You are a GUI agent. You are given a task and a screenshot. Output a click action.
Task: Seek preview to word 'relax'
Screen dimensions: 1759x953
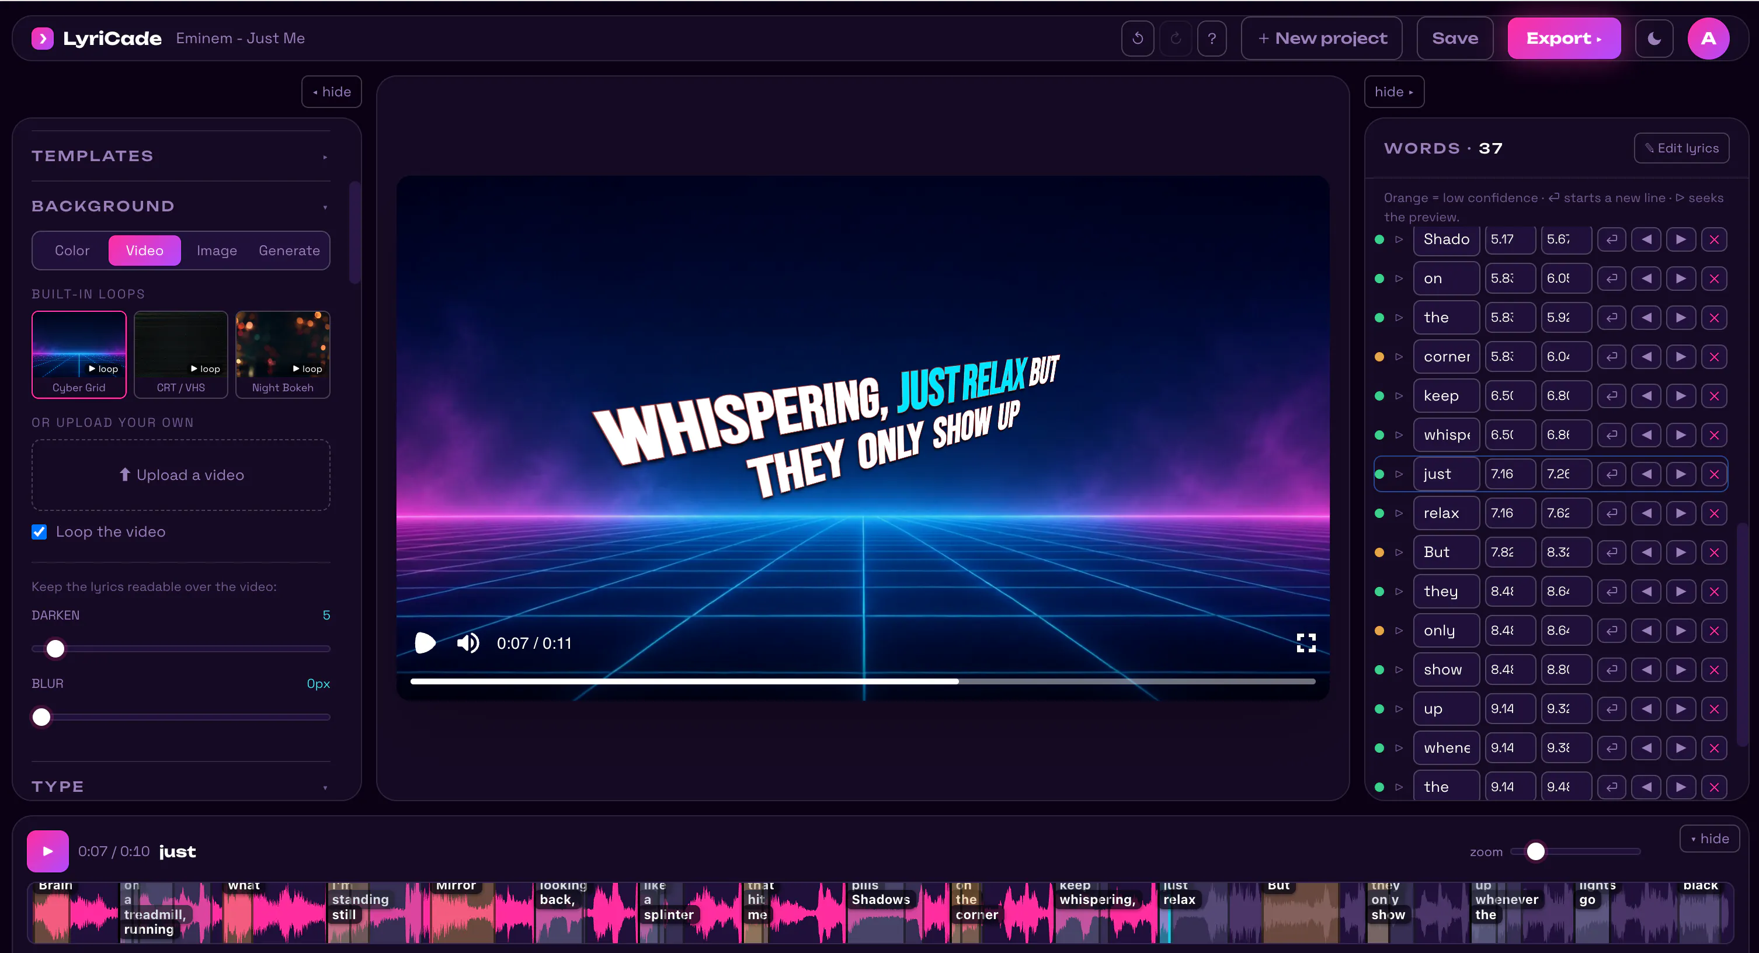click(x=1399, y=513)
